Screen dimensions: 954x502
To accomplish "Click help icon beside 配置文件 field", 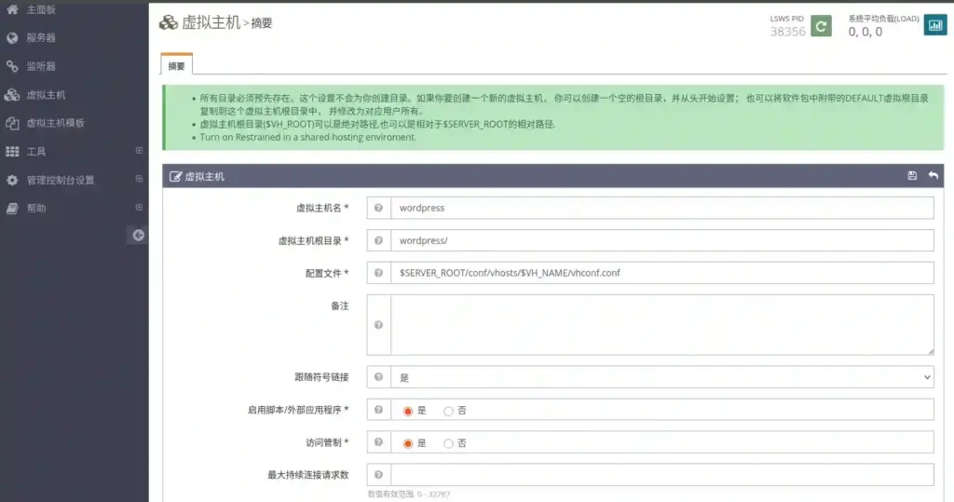I will [378, 273].
